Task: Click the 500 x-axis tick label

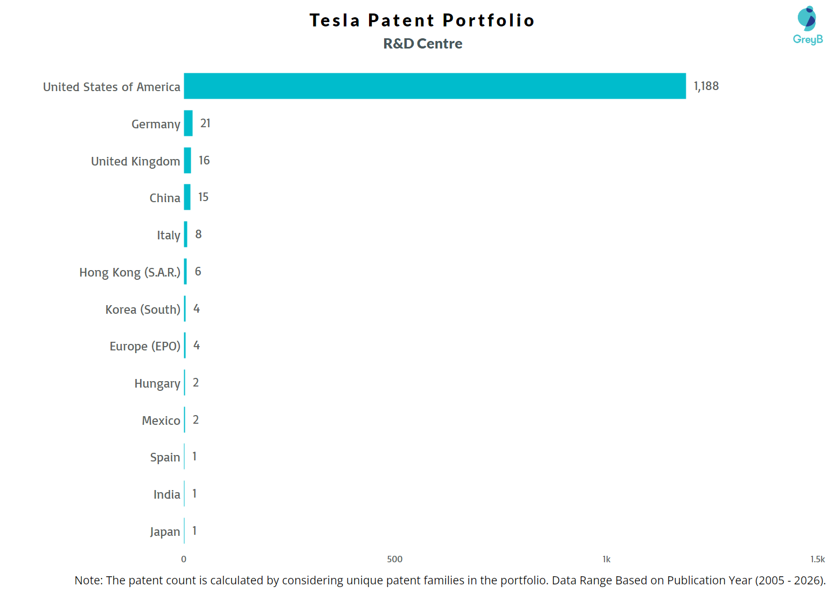Action: click(395, 559)
